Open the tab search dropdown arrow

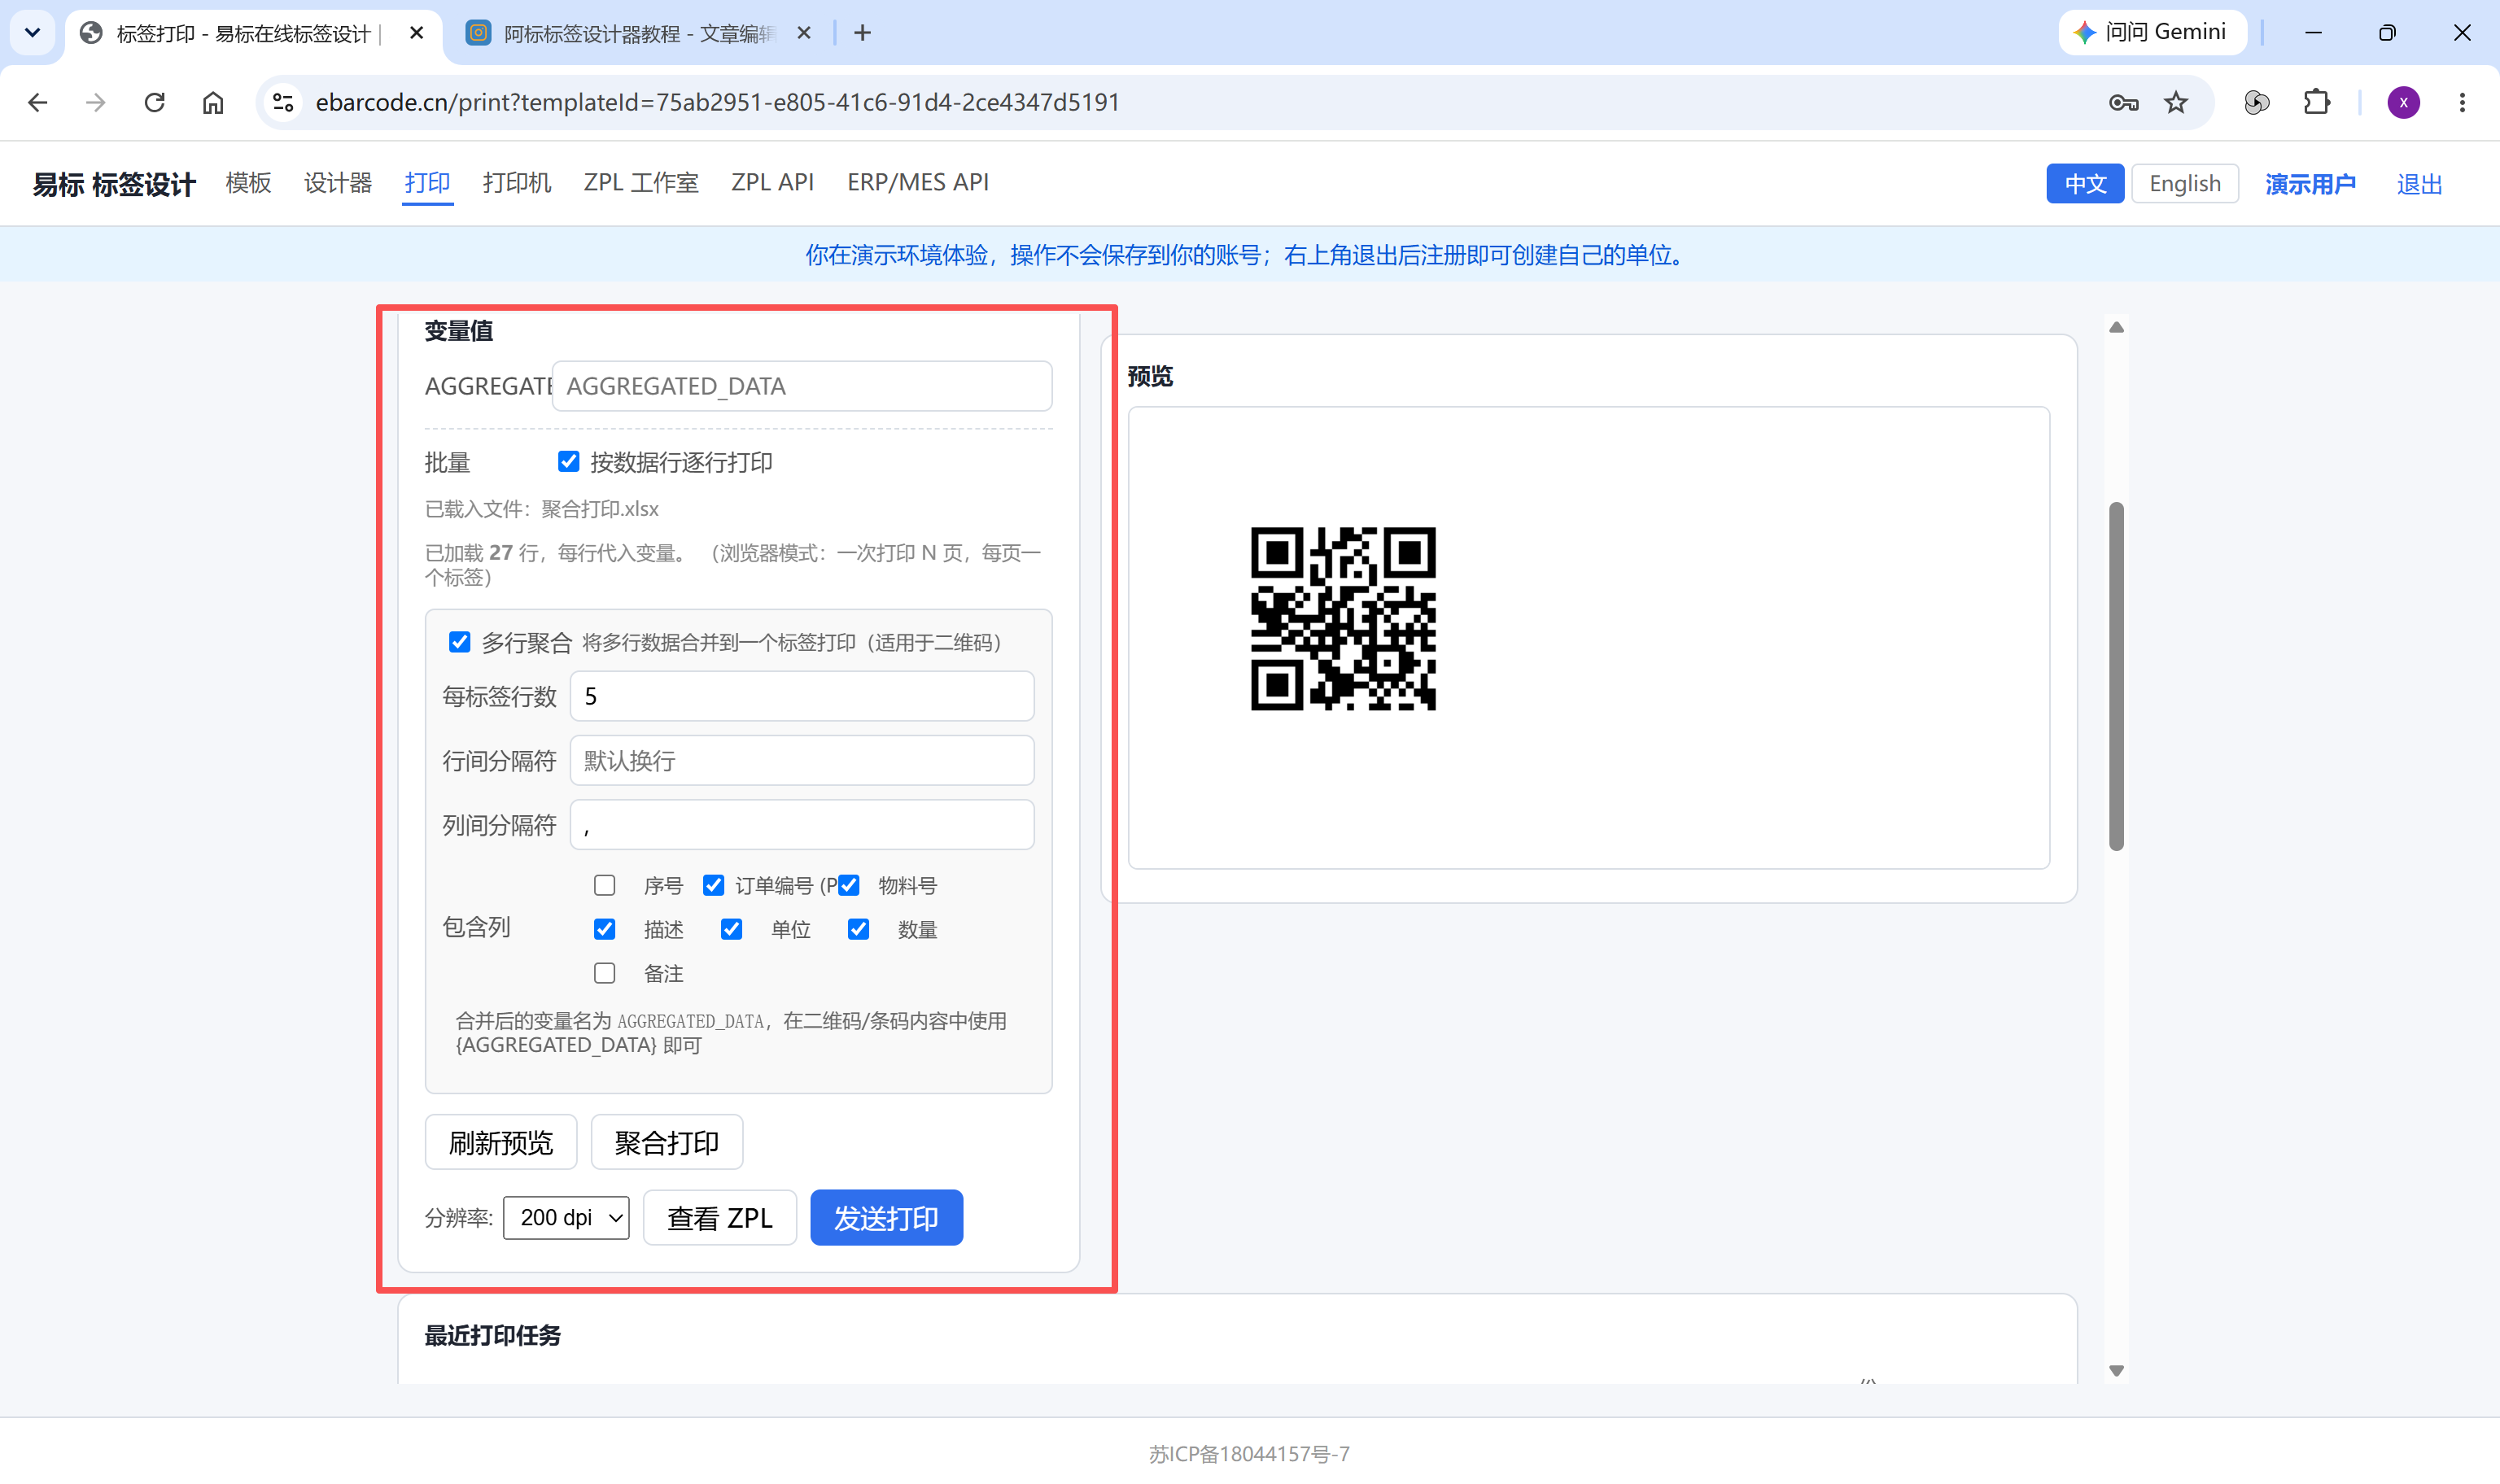32,33
